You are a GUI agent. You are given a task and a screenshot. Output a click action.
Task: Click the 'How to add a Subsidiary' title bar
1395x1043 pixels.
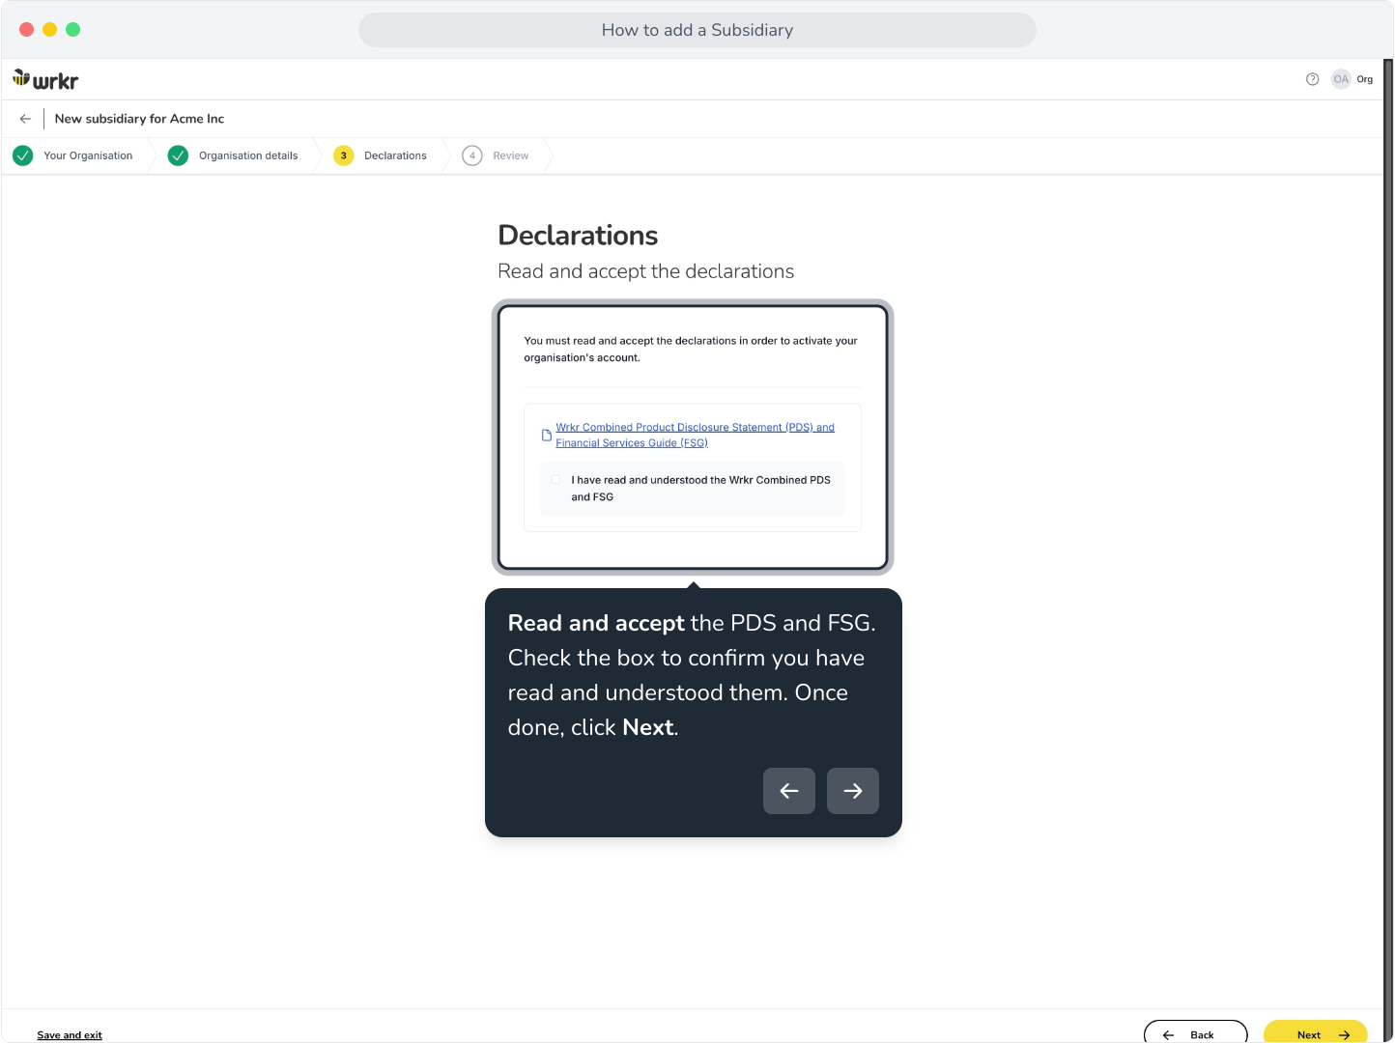(697, 30)
